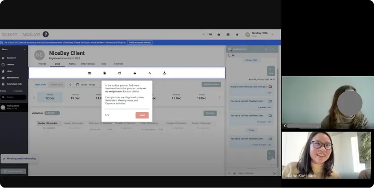Select Sunday 18 Dec day card

coord(201,97)
